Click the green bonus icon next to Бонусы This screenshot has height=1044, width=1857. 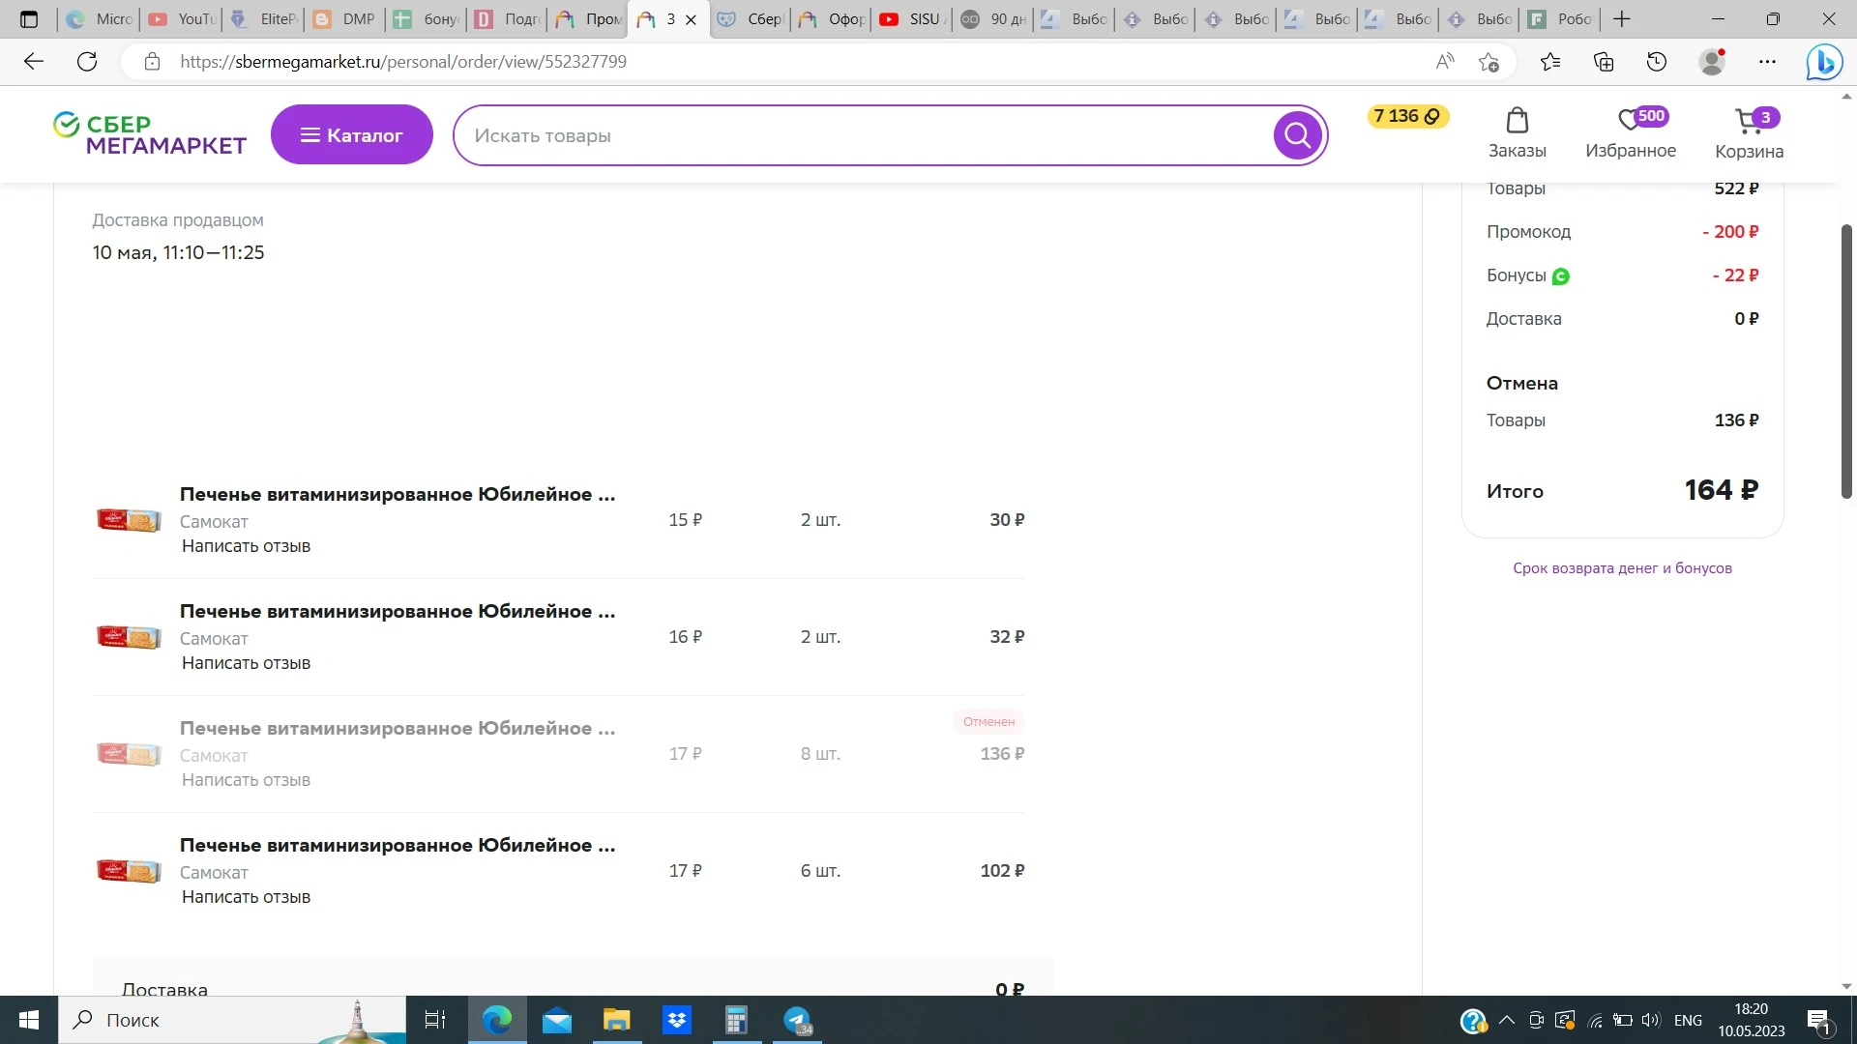(x=1560, y=276)
